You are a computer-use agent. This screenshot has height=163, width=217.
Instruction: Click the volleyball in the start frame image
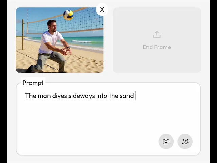pos(68,15)
